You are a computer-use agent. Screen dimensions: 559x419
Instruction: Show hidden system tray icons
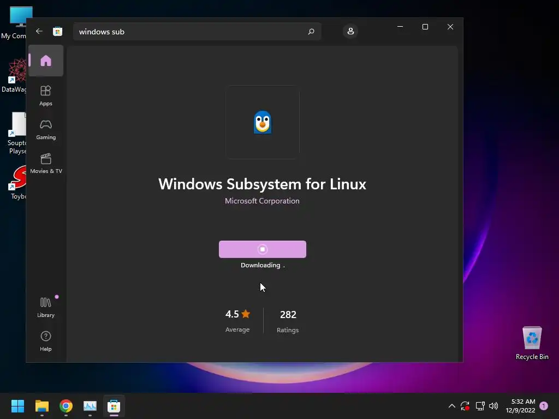point(451,406)
